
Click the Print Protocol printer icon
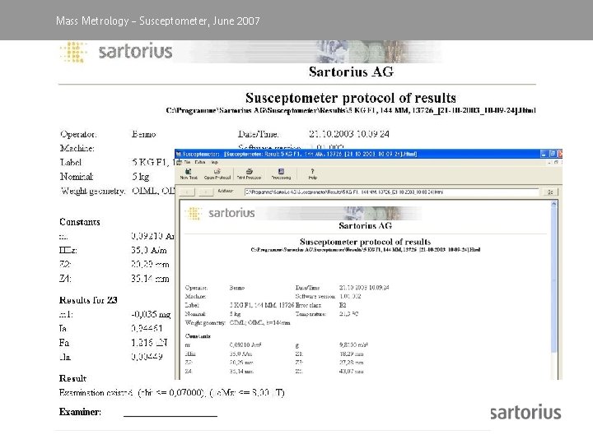249,171
